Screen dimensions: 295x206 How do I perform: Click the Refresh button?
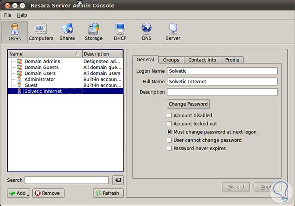click(107, 193)
